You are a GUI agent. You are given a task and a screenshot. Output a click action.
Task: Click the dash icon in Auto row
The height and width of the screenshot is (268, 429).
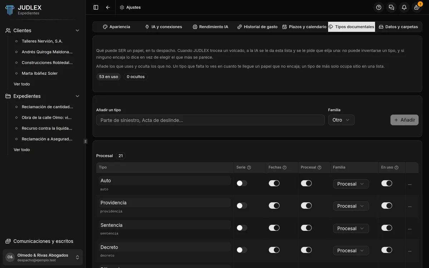(410, 184)
